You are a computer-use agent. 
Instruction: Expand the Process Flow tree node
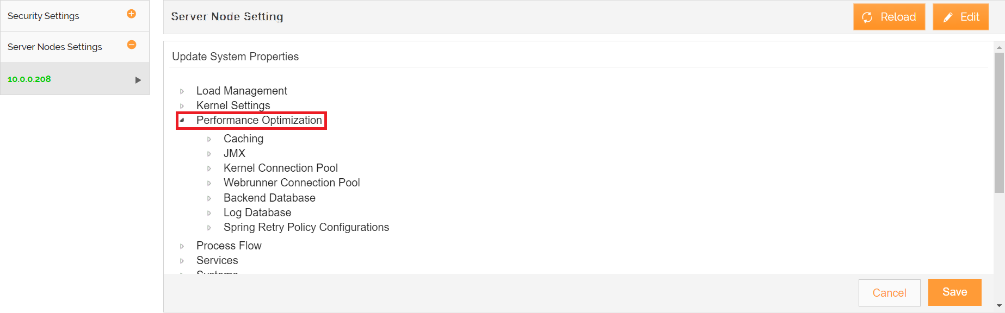182,246
